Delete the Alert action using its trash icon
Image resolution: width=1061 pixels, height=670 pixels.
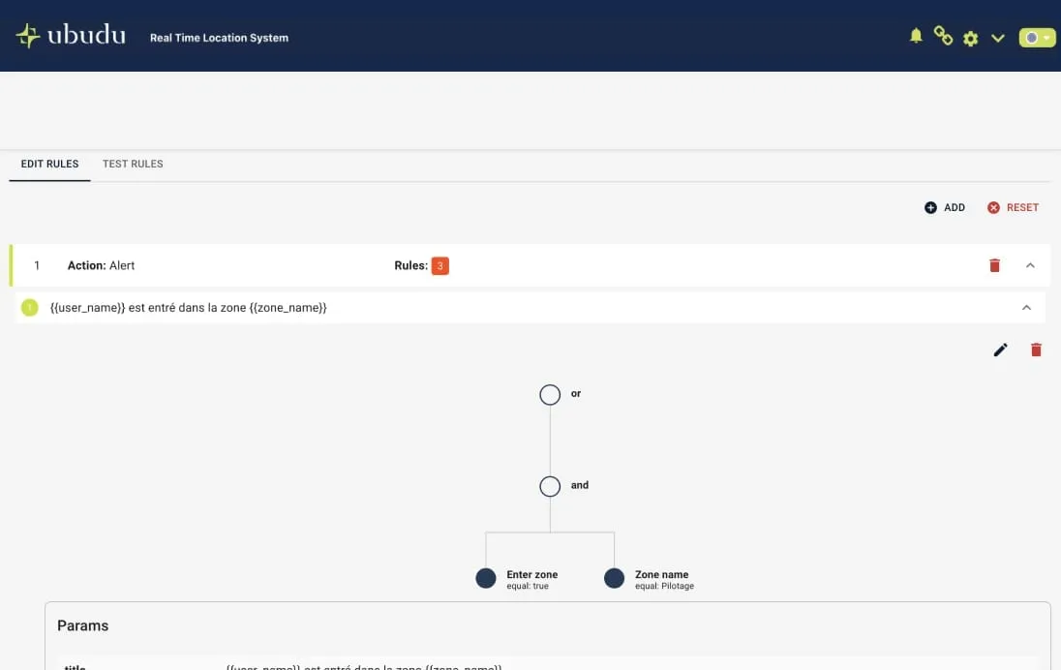pos(994,265)
